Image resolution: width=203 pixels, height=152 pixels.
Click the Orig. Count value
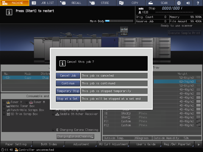165,17
